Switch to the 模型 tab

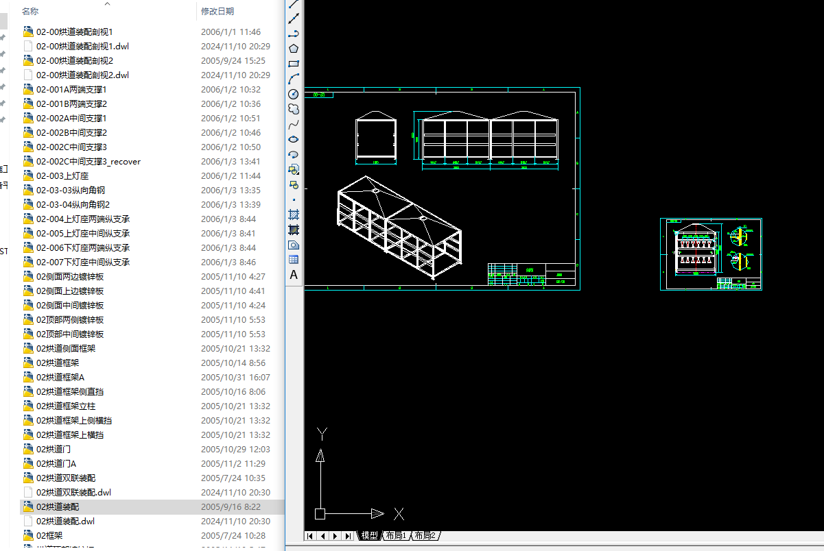pyautogui.click(x=369, y=535)
